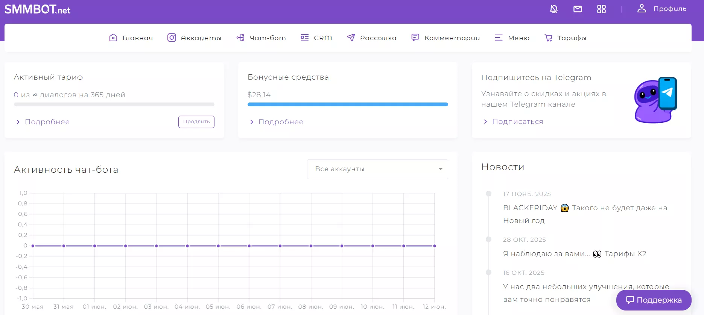704x315 pixels.
Task: Click the chart point for 08 июн.
Action: [x=311, y=246]
